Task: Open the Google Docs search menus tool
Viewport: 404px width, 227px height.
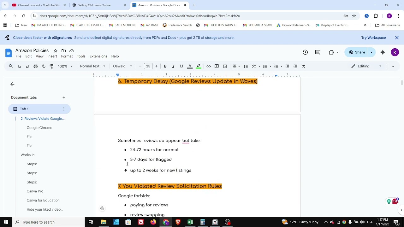Action: click(11, 66)
